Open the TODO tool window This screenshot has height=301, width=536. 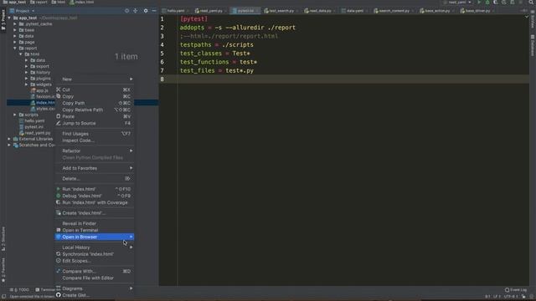(20, 290)
